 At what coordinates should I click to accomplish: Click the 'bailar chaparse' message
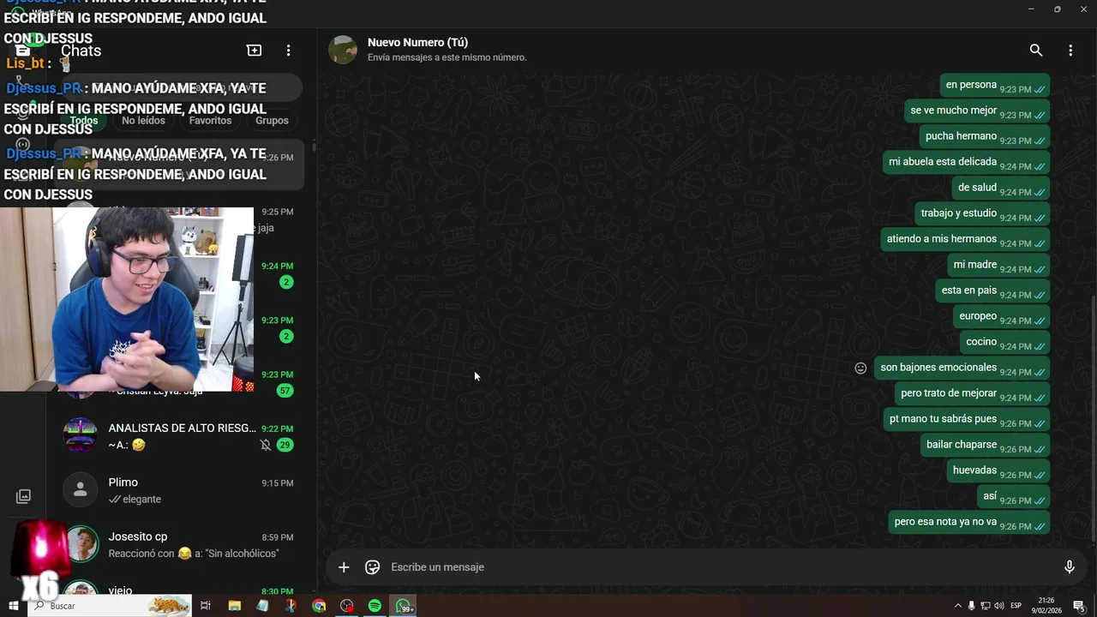click(x=985, y=446)
